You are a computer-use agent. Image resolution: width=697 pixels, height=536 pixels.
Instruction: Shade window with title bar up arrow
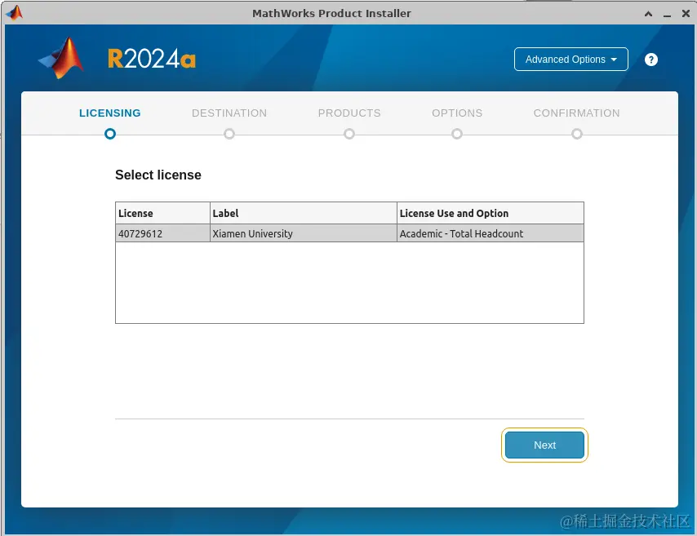(649, 14)
